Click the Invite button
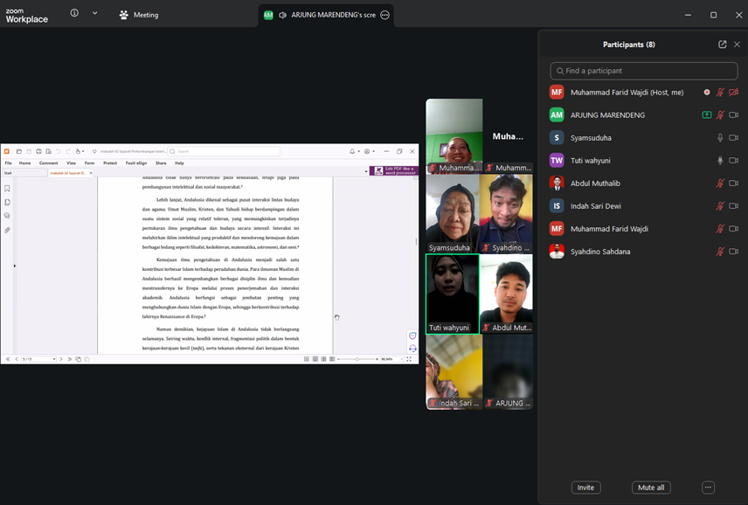 (585, 488)
